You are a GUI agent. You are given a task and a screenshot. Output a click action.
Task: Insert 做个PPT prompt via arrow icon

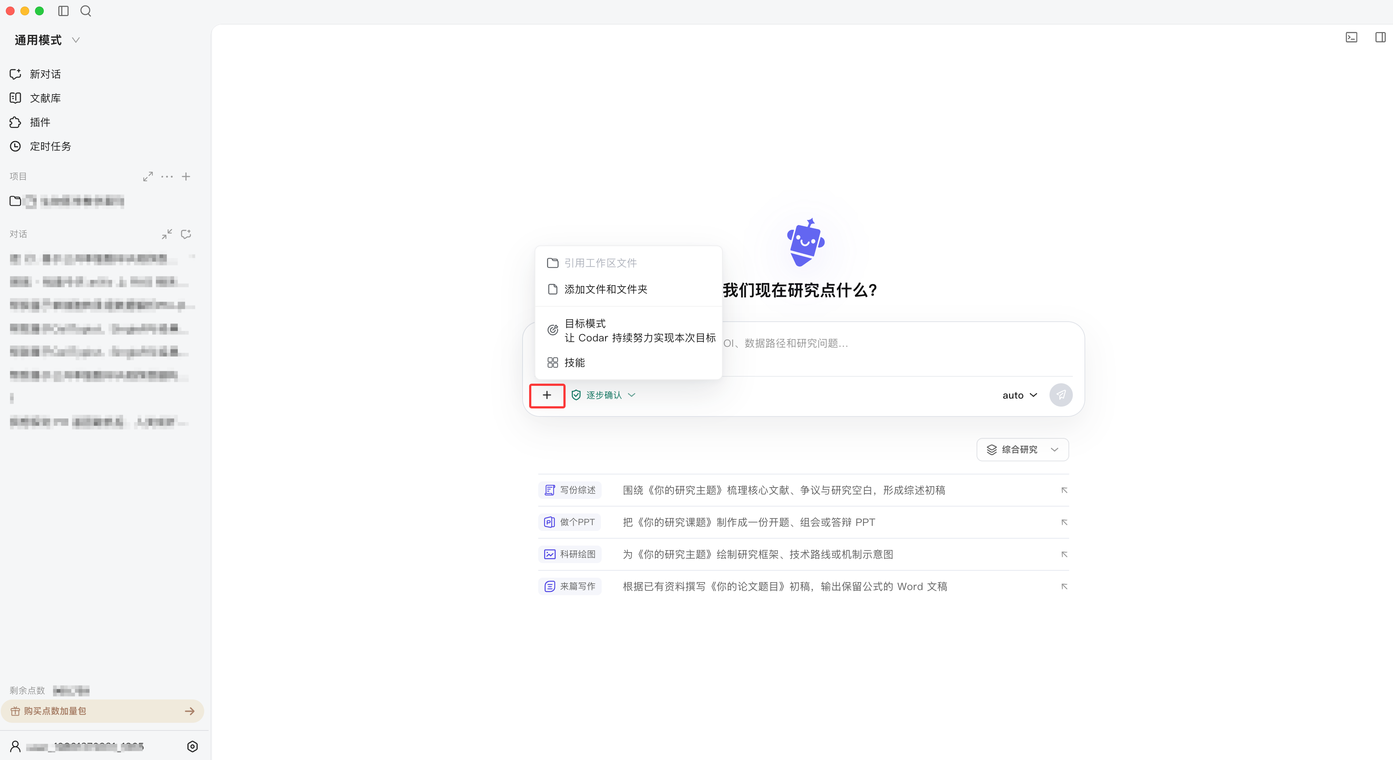(1064, 522)
